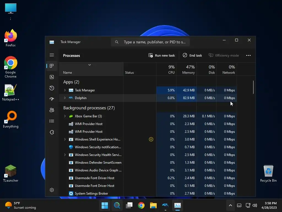Collapse groups using the chevron above Name column
The height and width of the screenshot is (212, 282).
90,65
